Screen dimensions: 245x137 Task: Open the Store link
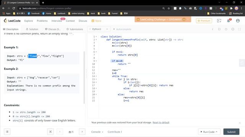click(x=96, y=21)
